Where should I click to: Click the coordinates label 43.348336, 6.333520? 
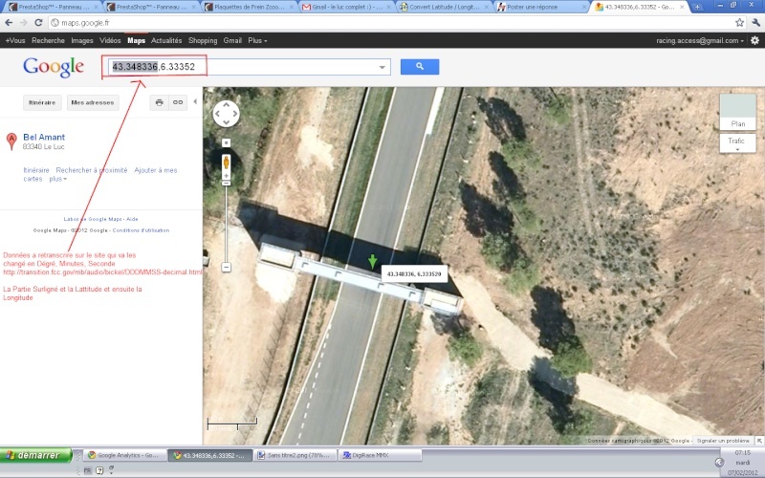[x=414, y=273]
